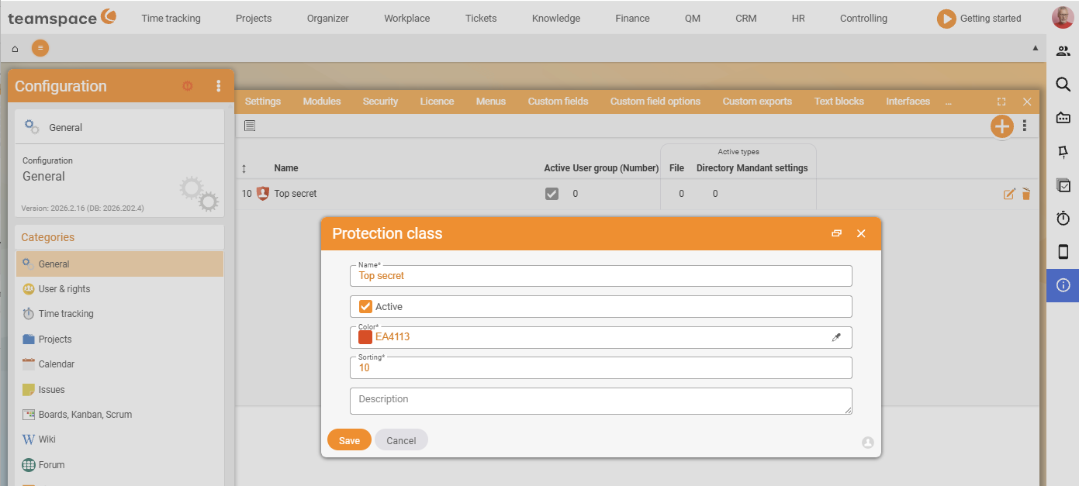Open the mobile phone icon in right sidebar
The image size is (1079, 486).
(x=1063, y=252)
